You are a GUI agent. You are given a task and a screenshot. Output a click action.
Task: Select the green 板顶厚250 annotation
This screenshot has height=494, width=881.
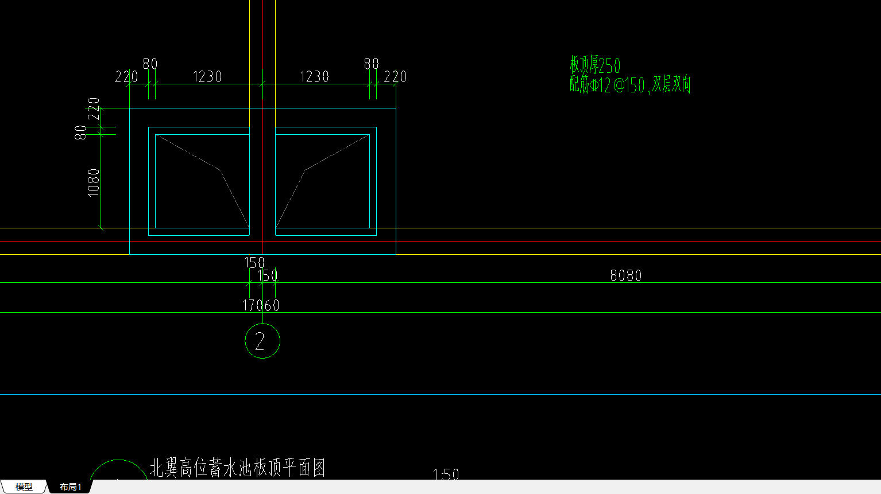[595, 65]
